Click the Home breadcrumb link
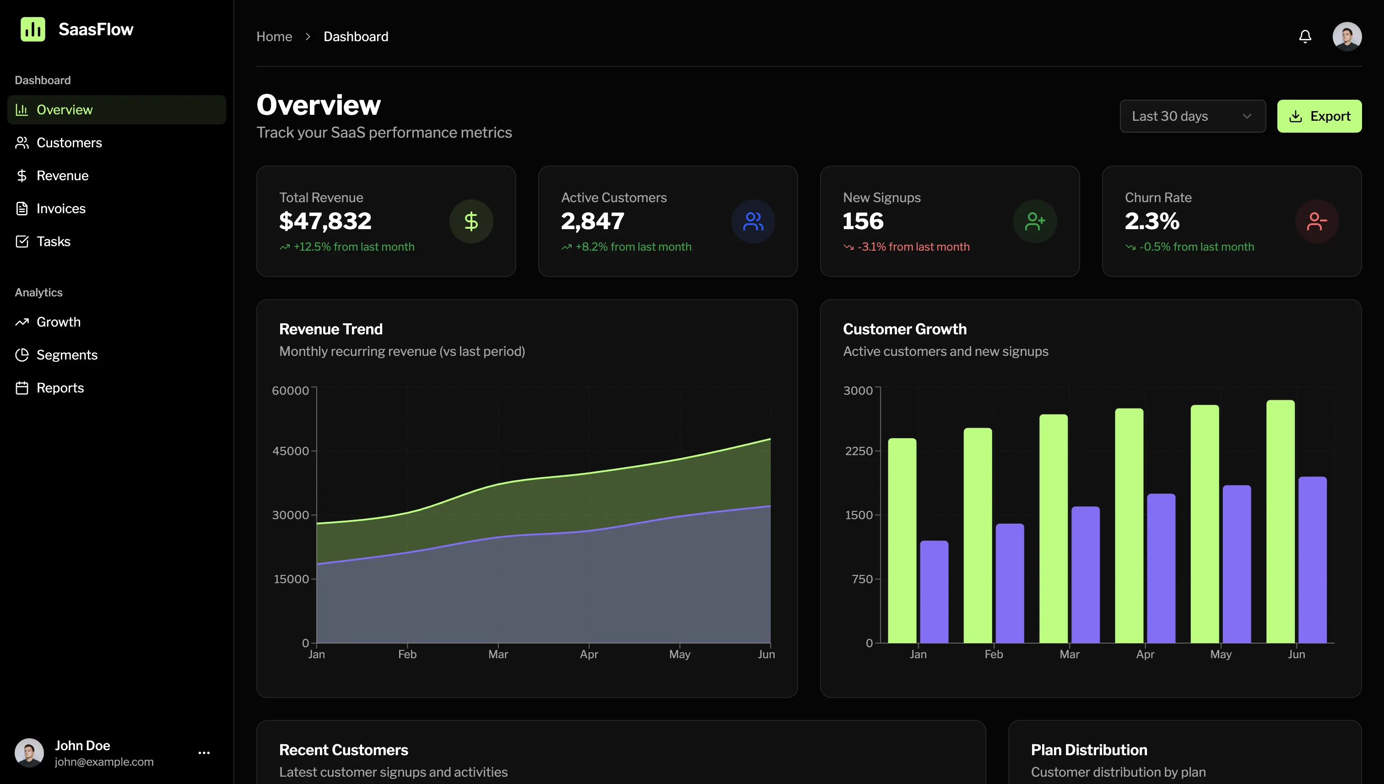The height and width of the screenshot is (784, 1384). (x=274, y=37)
